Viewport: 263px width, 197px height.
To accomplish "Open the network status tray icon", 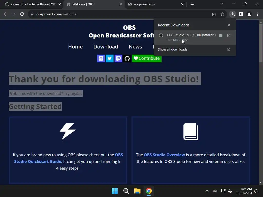I will (223, 191).
